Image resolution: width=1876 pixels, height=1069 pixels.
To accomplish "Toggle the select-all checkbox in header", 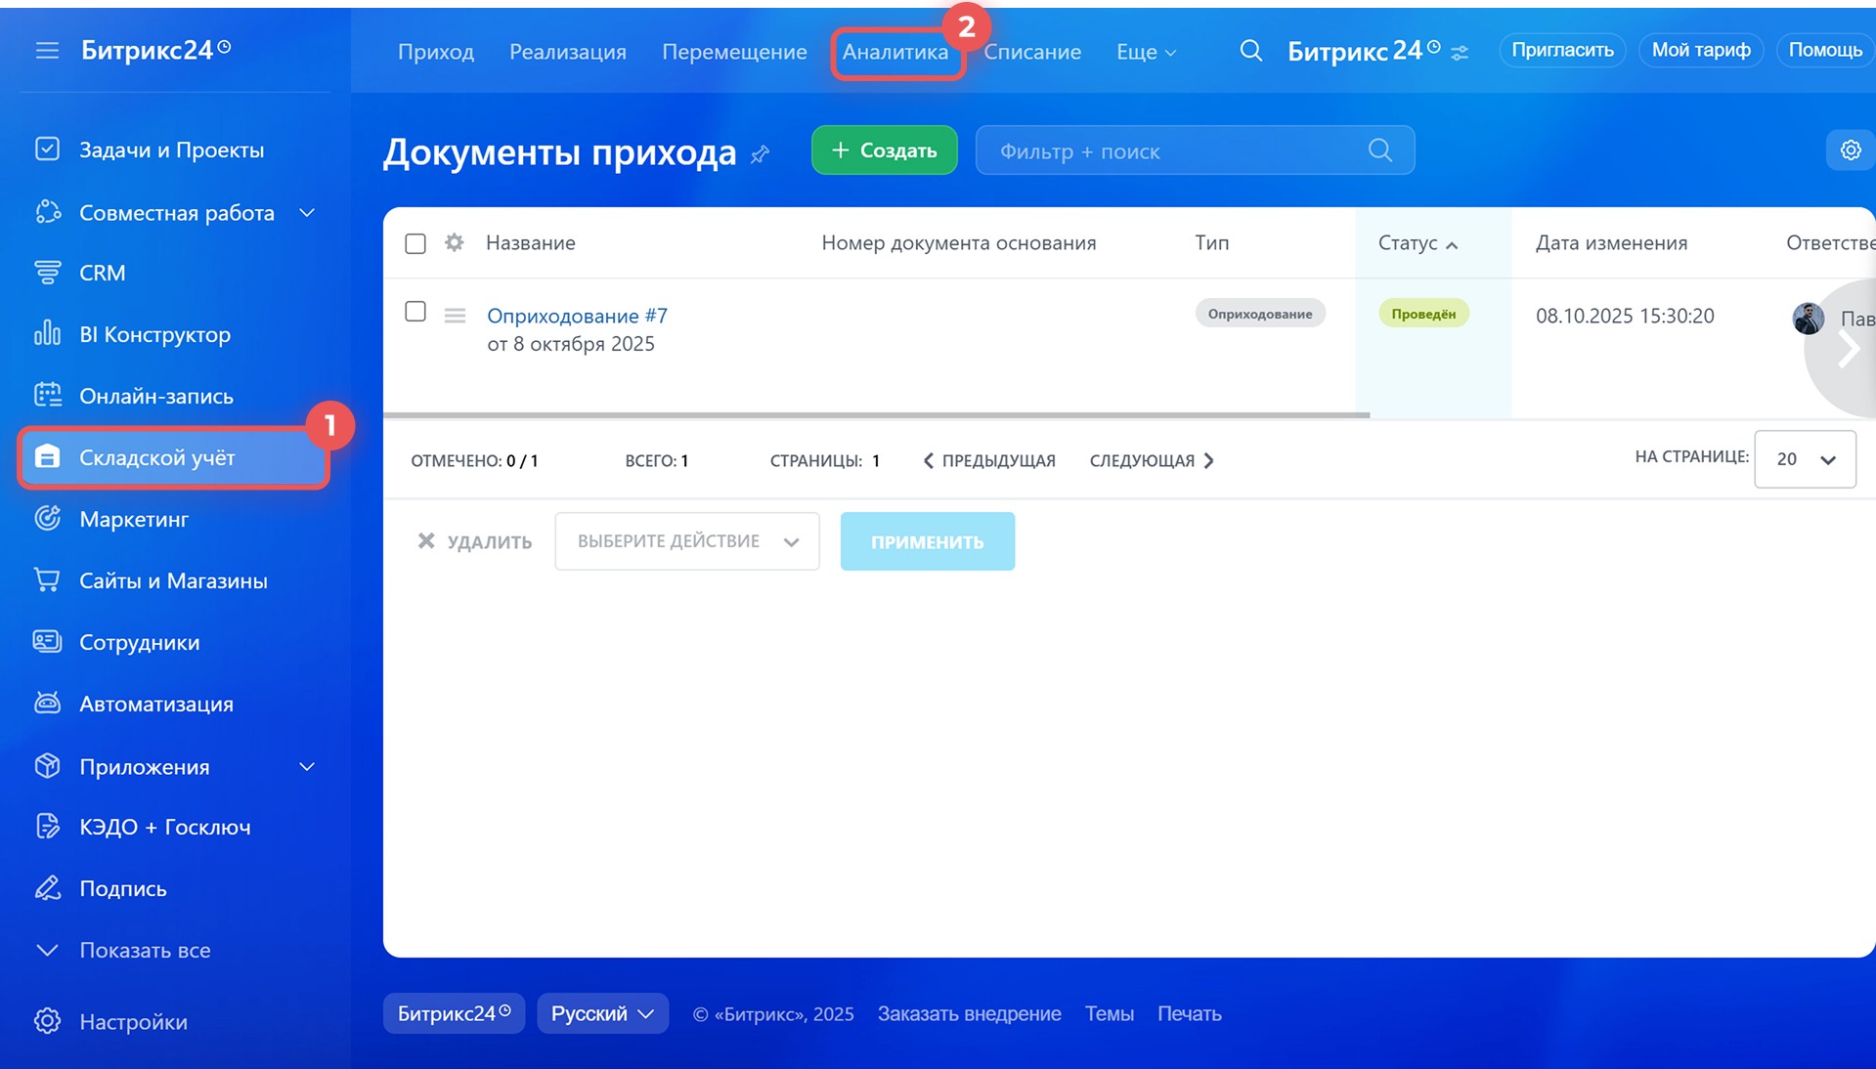I will pos(415,243).
